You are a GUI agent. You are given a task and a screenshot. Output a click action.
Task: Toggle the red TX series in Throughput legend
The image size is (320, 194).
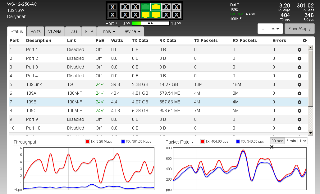(x=99, y=141)
